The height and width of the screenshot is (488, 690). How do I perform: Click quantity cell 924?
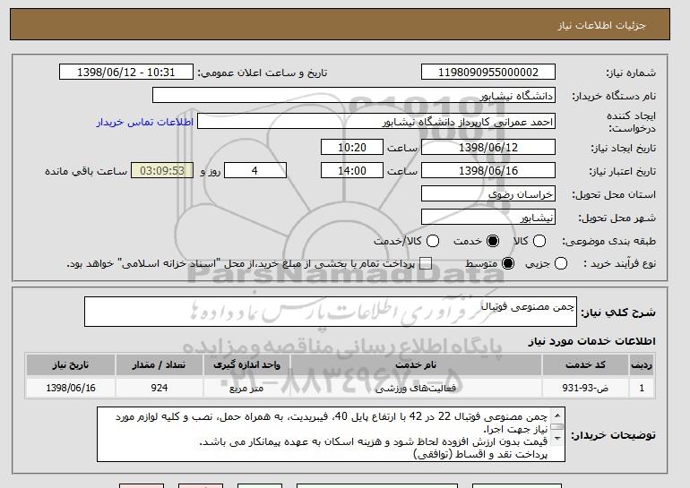click(x=159, y=388)
